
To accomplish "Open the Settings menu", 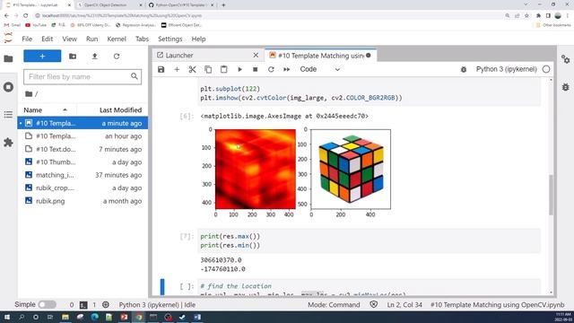I will coord(170,39).
